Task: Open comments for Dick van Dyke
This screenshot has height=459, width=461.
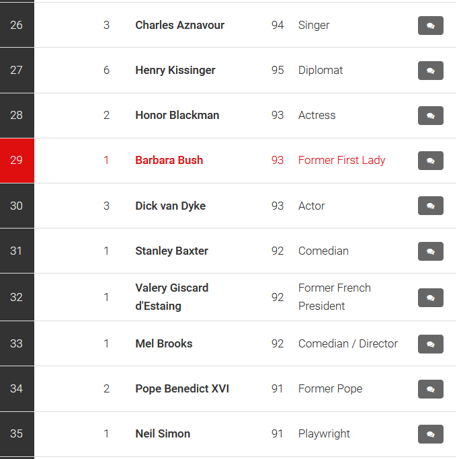Action: 430,206
